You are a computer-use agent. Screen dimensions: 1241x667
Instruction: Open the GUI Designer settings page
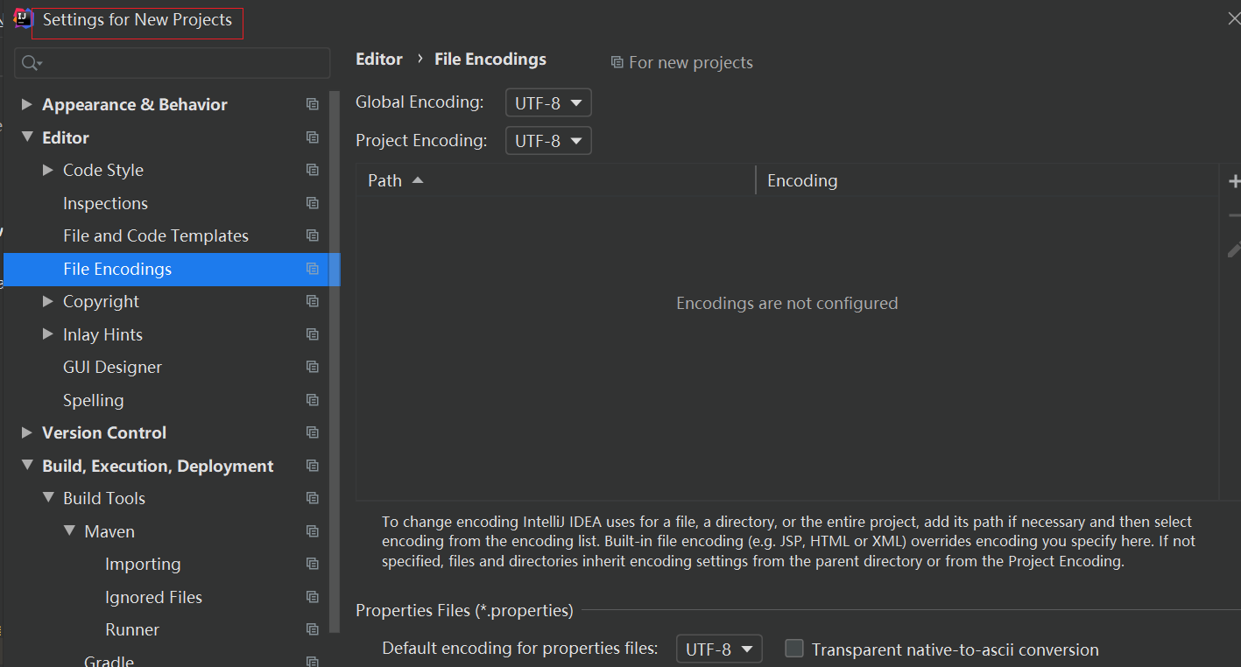coord(112,367)
